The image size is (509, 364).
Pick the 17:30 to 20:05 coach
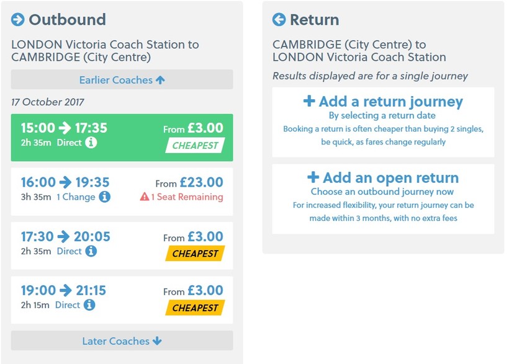coord(122,245)
